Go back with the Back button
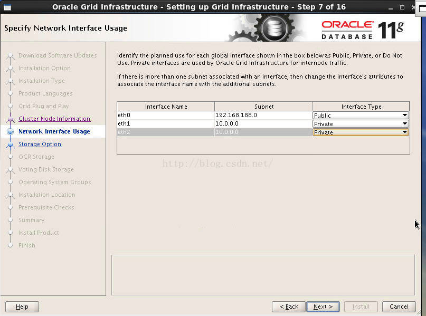 (289, 307)
